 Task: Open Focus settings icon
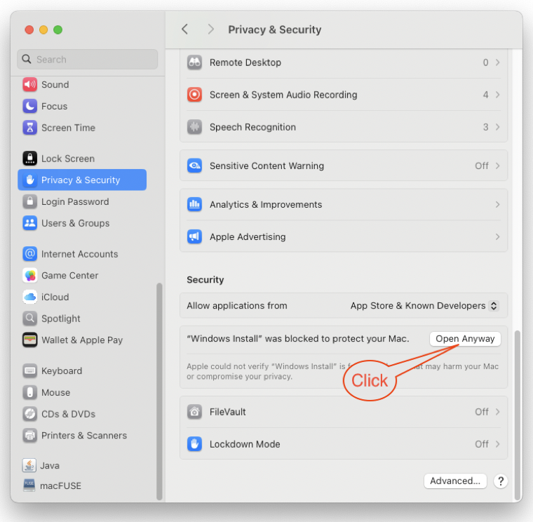(x=30, y=106)
